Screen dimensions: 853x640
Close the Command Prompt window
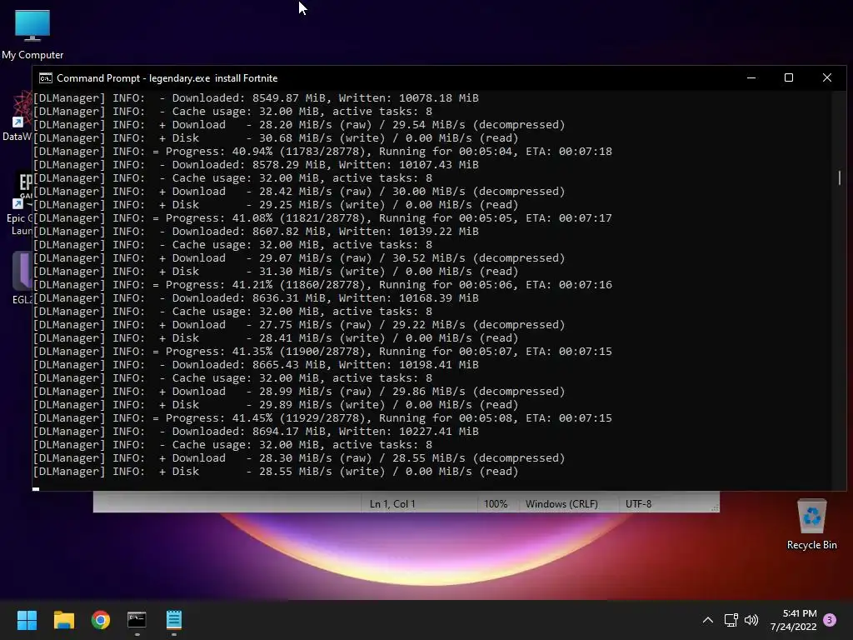[827, 77]
